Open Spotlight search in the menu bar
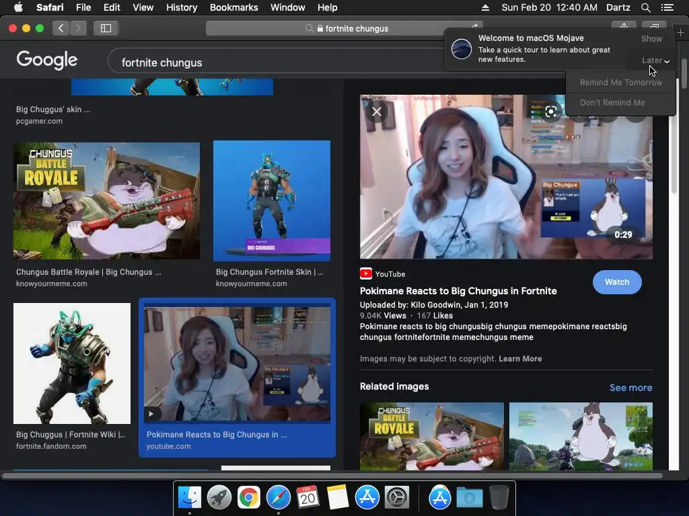Viewport: 689px width, 516px height. point(645,7)
